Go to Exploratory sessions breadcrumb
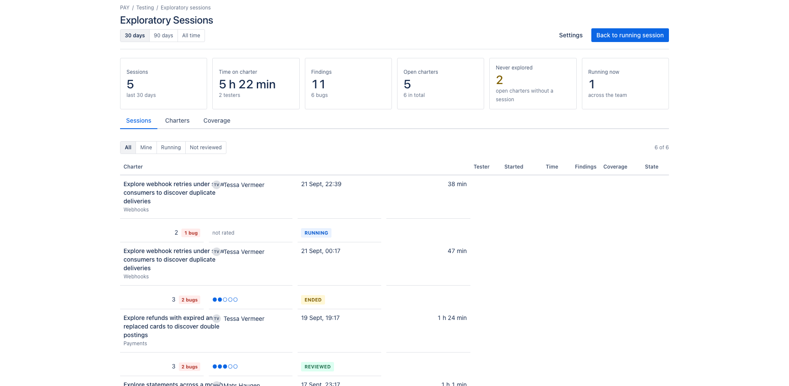 point(186,8)
